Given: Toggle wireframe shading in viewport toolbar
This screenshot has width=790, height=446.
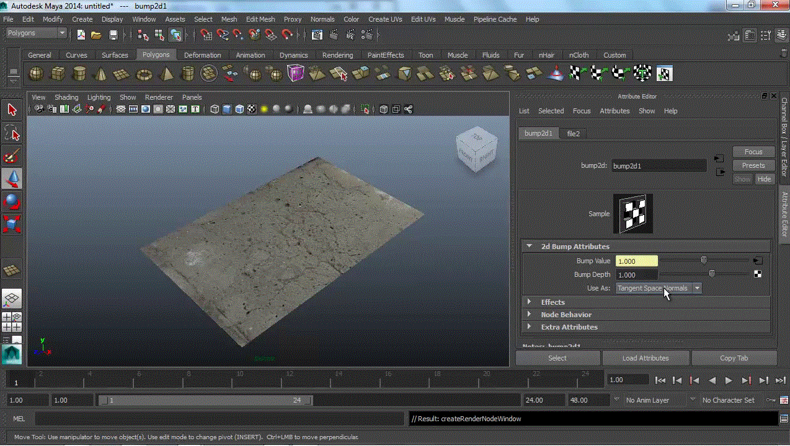Looking at the screenshot, I should pos(215,109).
